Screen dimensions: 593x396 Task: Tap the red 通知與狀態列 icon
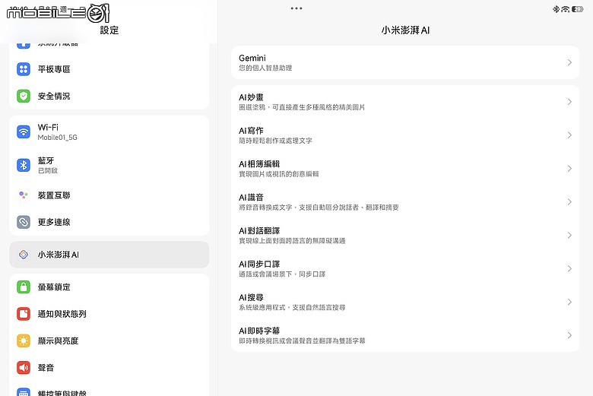click(x=24, y=314)
